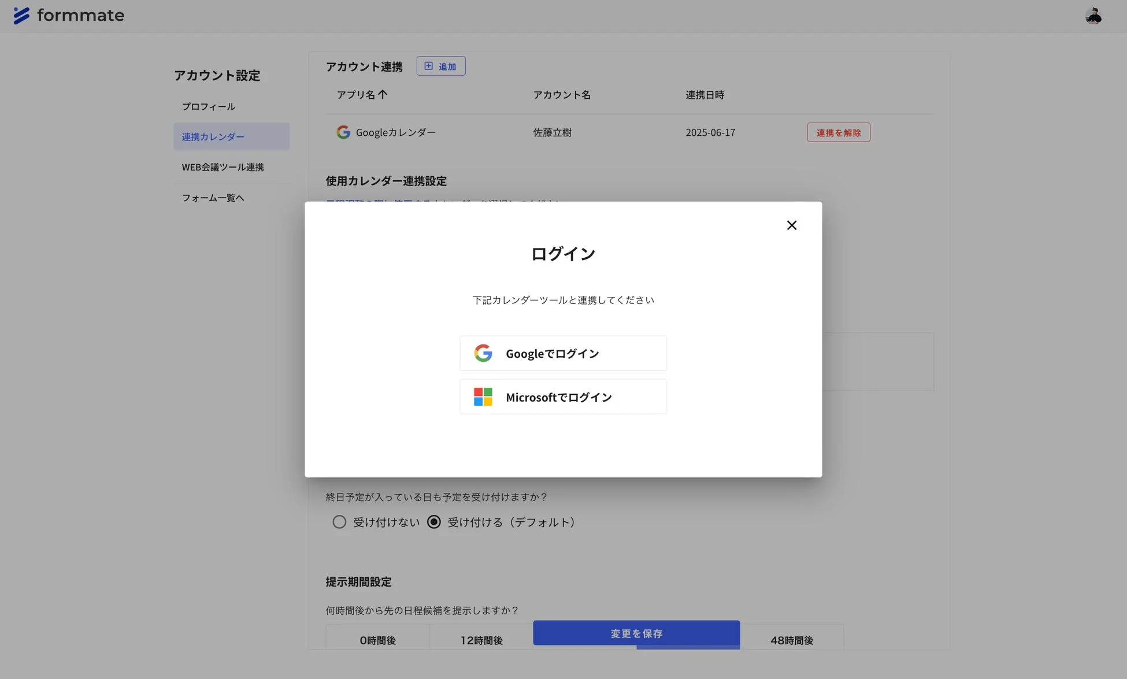Switch to WEB会議ツール連携 section
Image resolution: width=1127 pixels, height=679 pixels.
(x=223, y=167)
